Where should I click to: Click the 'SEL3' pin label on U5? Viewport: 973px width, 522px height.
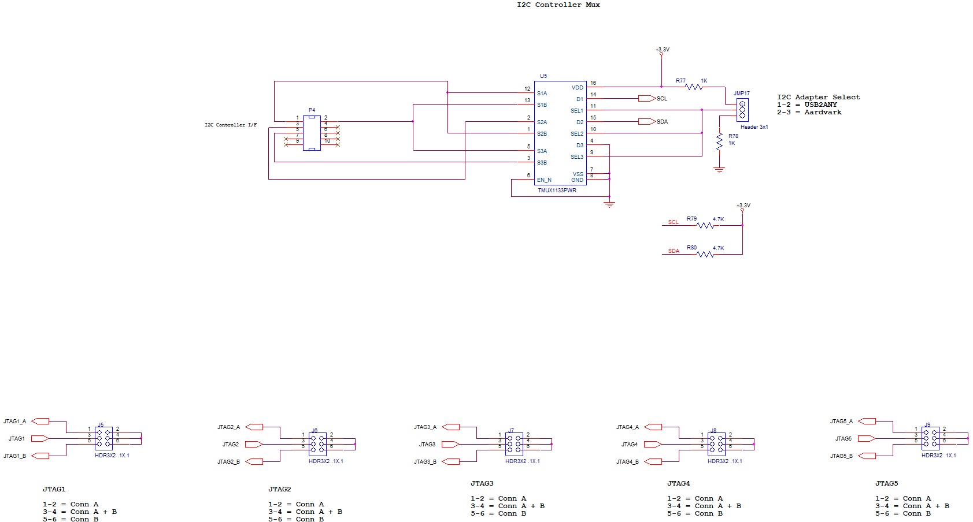pos(577,157)
